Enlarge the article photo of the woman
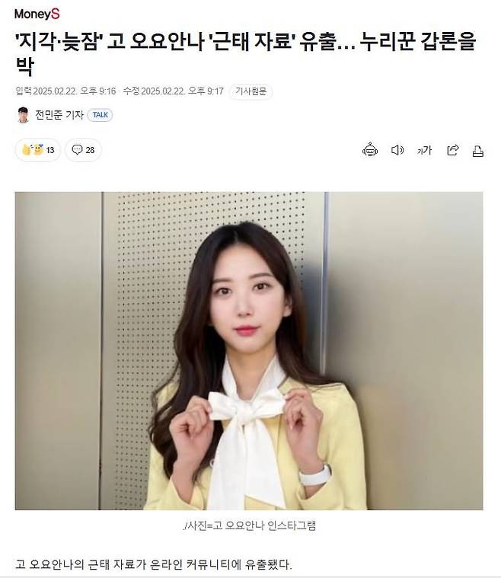This screenshot has height=578, width=501. point(249,350)
